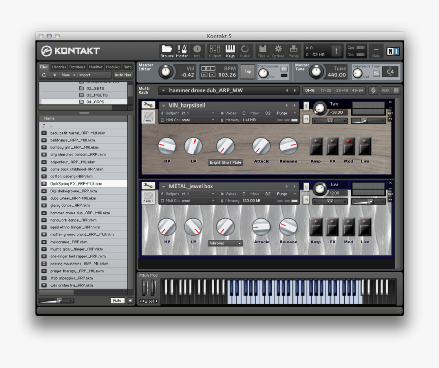The image size is (439, 368).
Task: Turn the metronome On
Action: tap(284, 69)
